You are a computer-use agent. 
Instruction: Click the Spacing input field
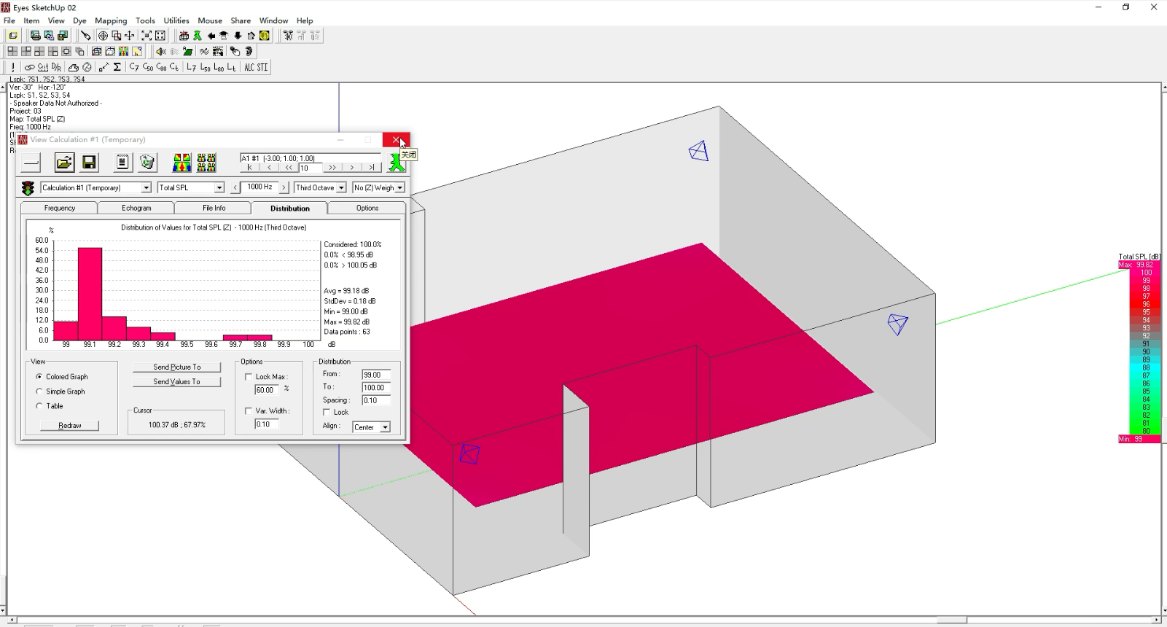(376, 400)
